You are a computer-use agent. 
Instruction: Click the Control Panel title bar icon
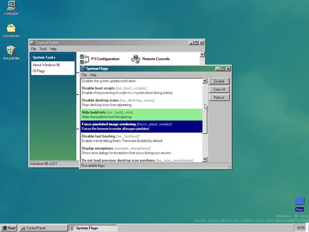(x=32, y=43)
